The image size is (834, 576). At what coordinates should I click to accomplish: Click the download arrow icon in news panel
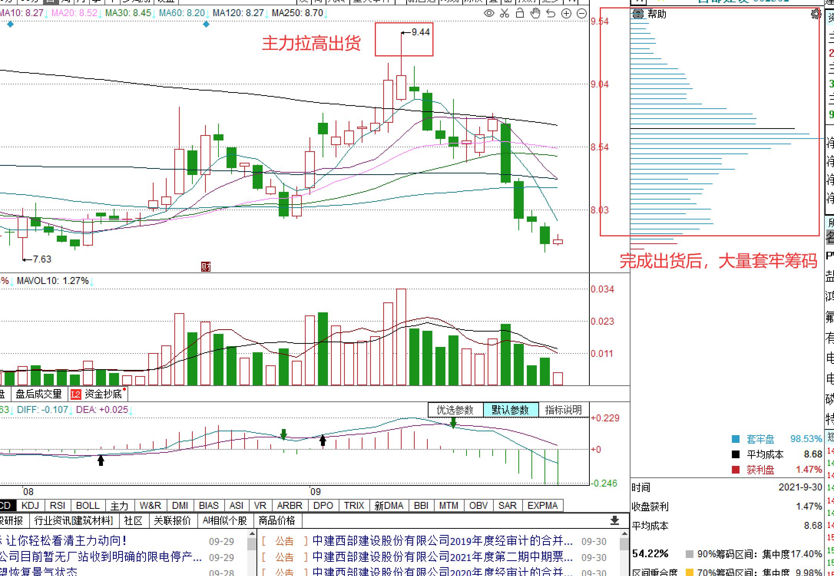click(x=614, y=521)
